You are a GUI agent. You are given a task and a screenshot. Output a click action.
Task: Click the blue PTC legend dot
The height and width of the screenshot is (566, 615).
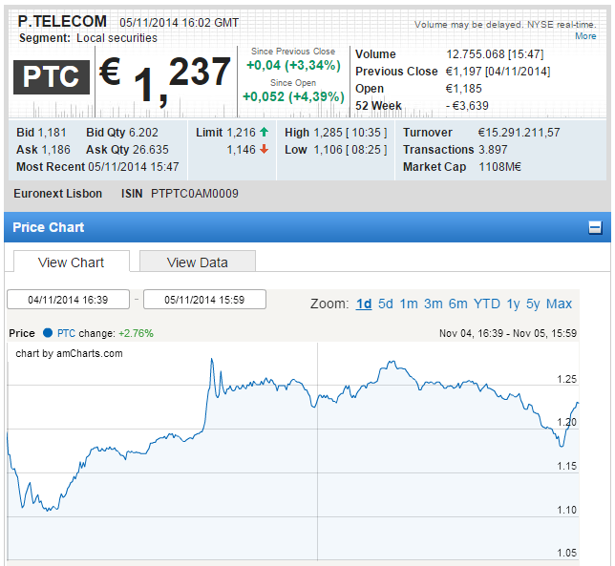tap(48, 333)
